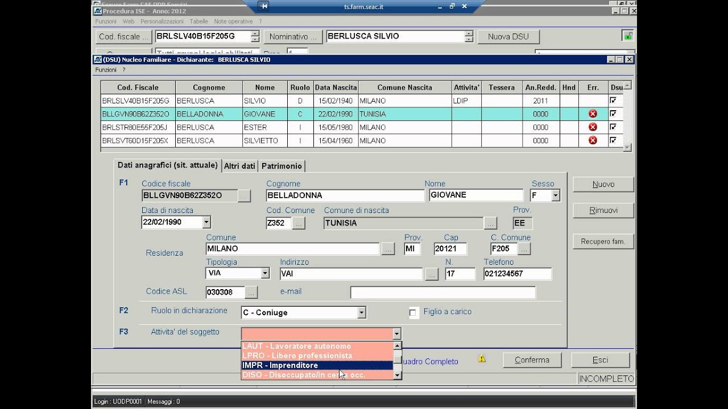Click the Data Nascita column header
Viewport: 728px width, 409px height.
[336, 87]
